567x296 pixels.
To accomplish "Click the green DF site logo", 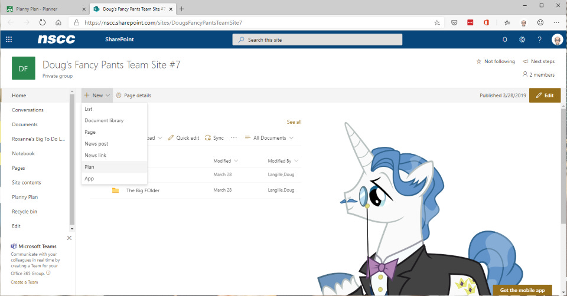I will 24,68.
